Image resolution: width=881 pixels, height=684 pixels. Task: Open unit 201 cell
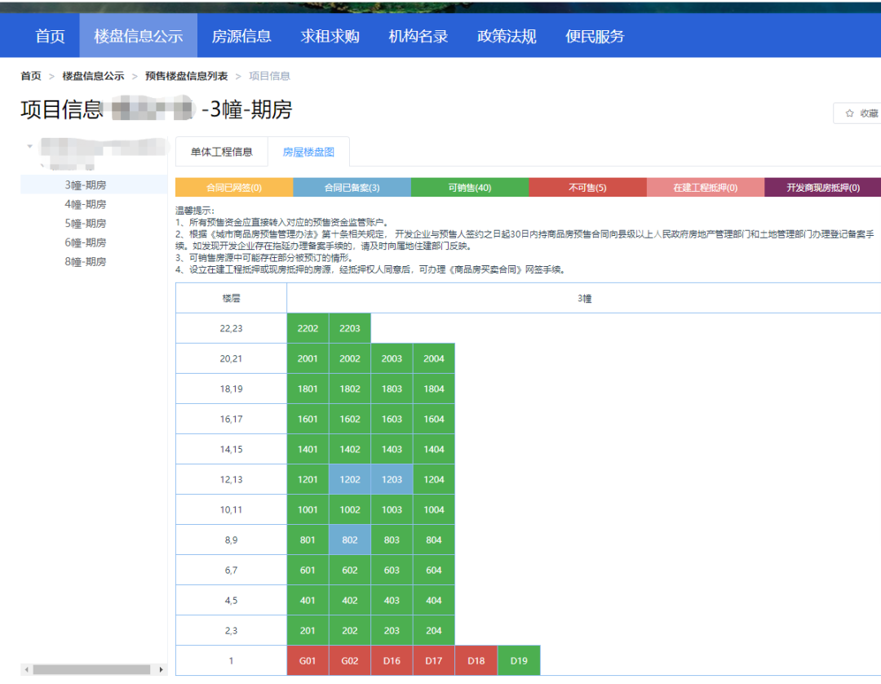point(308,631)
